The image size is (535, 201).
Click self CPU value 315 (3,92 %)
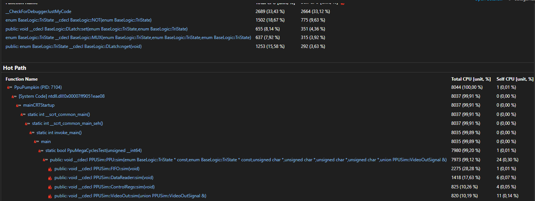(x=313, y=38)
